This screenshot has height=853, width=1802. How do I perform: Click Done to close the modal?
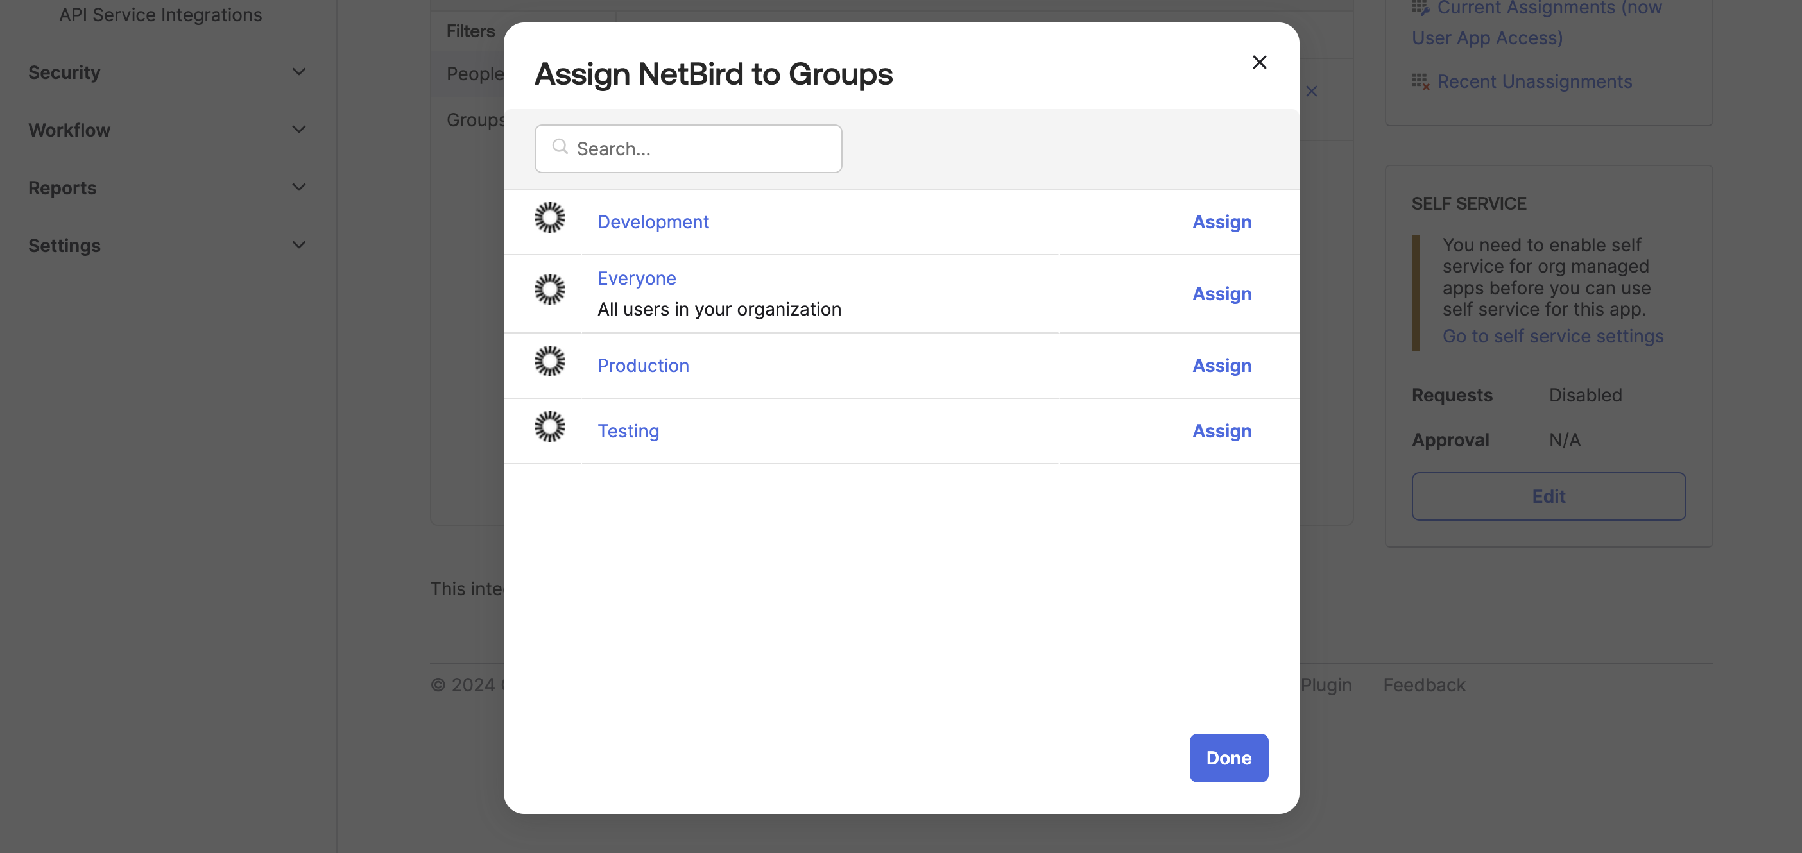(x=1228, y=757)
